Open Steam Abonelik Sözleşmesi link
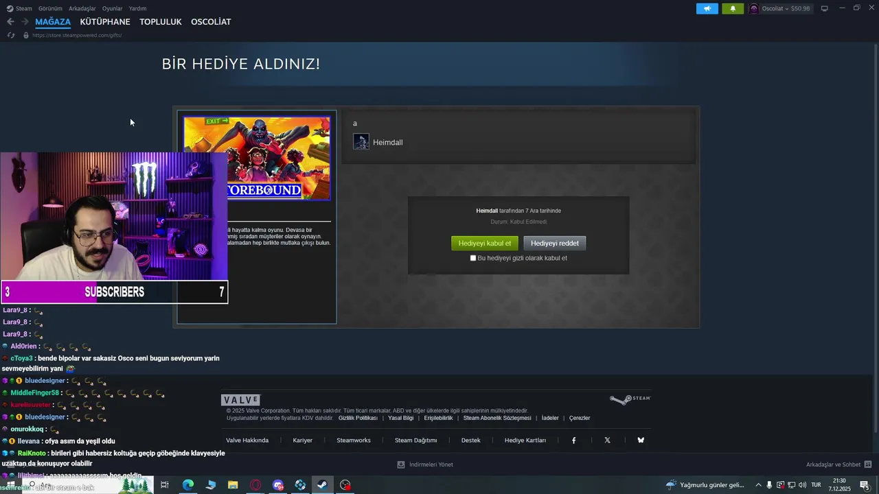 pos(497,418)
